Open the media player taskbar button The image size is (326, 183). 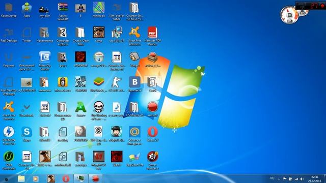click(x=35, y=178)
